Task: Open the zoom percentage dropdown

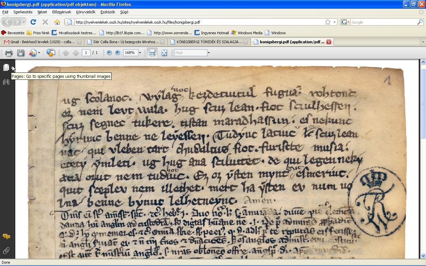Action: click(x=140, y=53)
